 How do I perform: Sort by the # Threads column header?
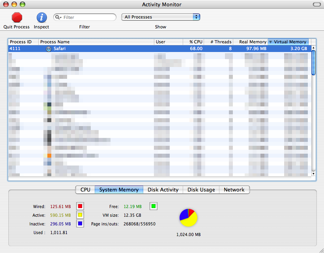pos(219,42)
